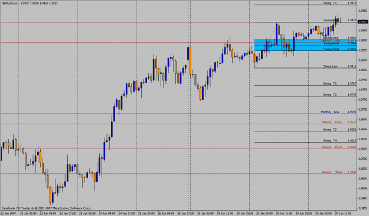This screenshot has width=369, height=216.
Task: Click the Swing T1 label at 1.9767
Action: coord(330,83)
